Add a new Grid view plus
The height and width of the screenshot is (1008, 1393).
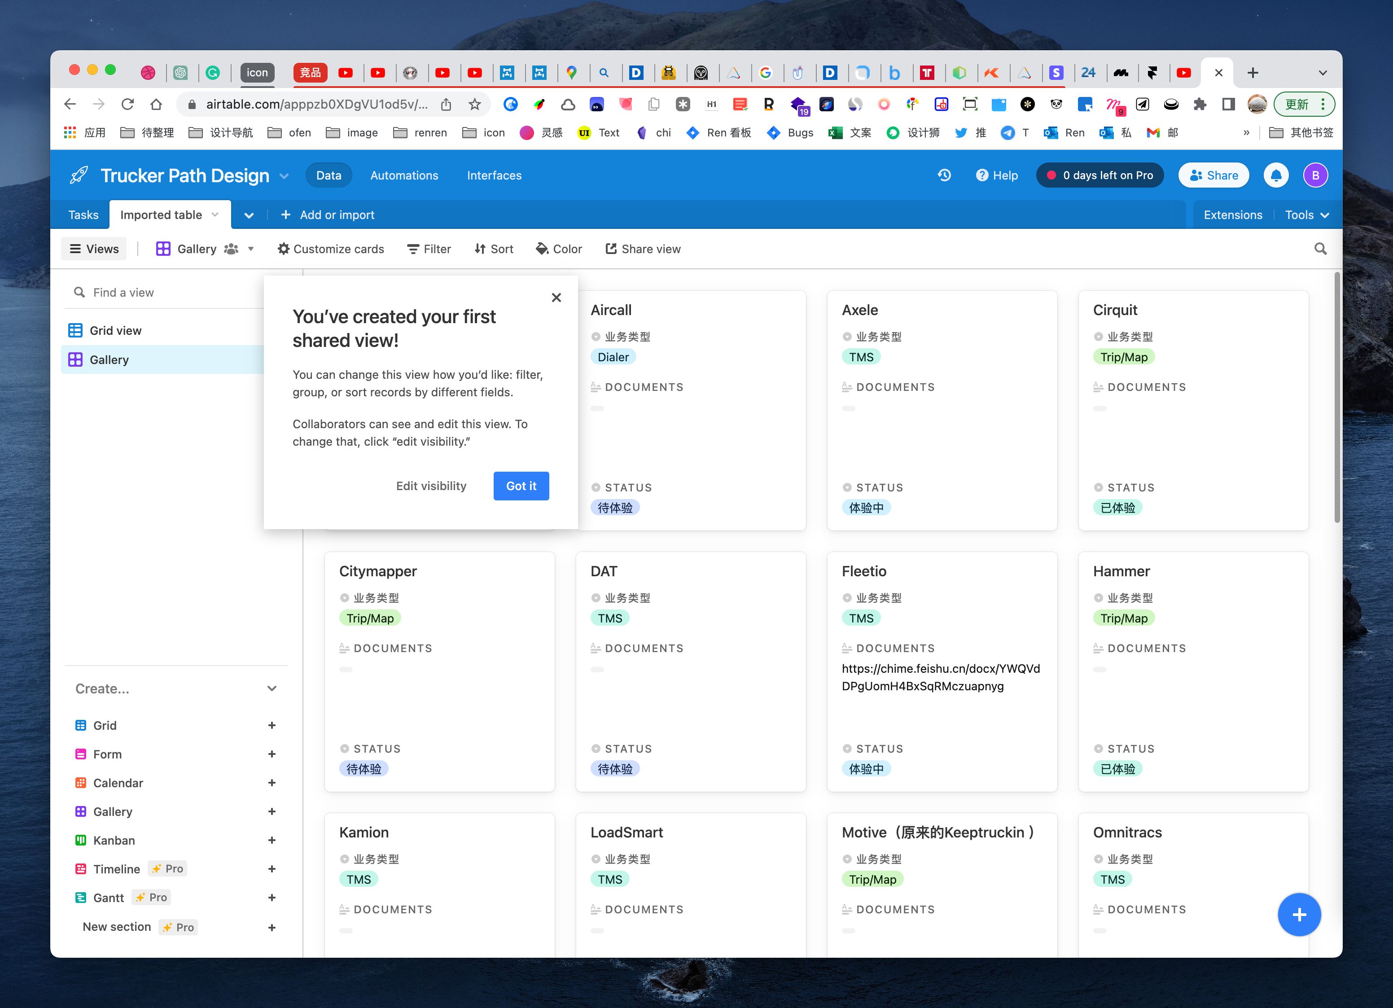272,725
